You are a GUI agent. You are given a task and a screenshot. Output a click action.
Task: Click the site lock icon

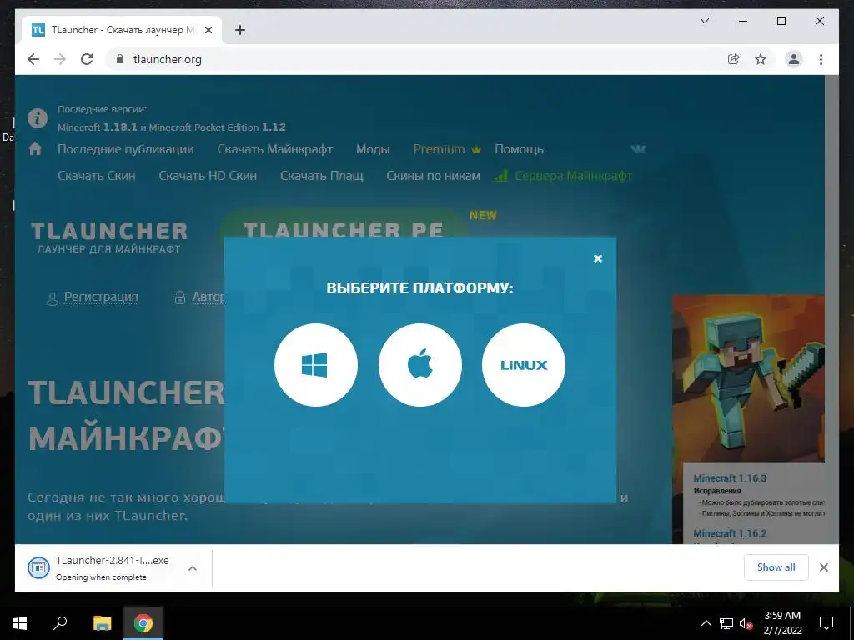pyautogui.click(x=120, y=59)
